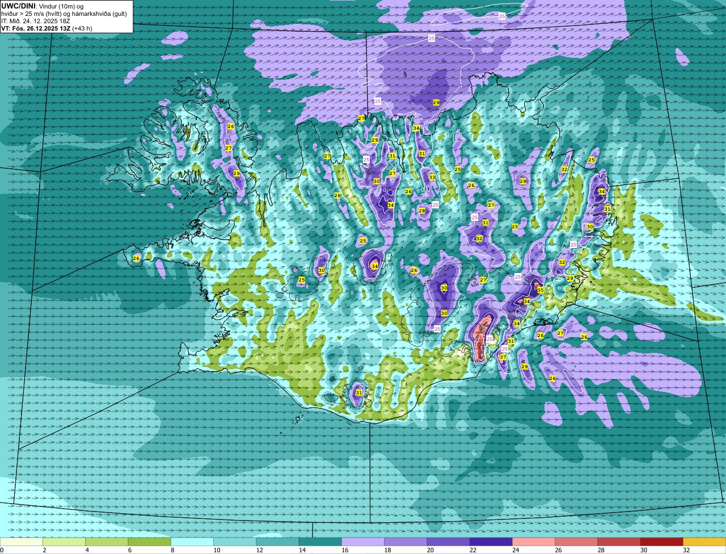Image resolution: width=726 pixels, height=554 pixels.
Task: Pick the 2–4 m/s light green legend swatch
Action: (64, 542)
